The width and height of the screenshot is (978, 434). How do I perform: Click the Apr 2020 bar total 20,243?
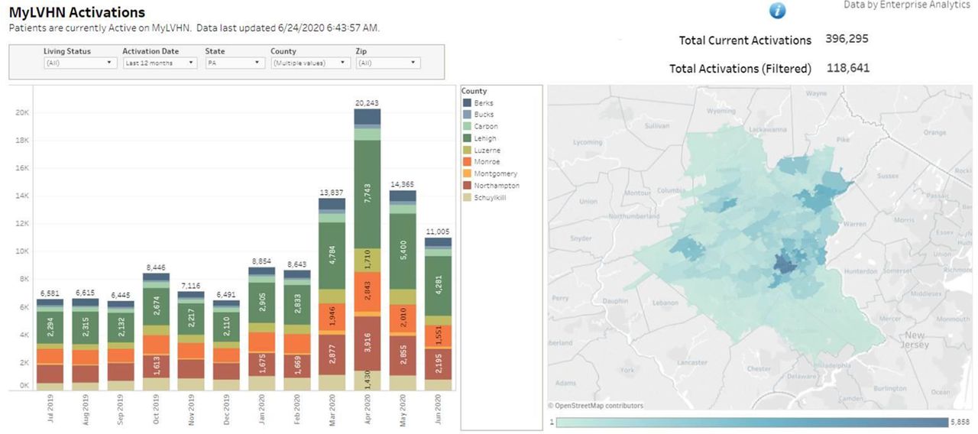click(368, 102)
